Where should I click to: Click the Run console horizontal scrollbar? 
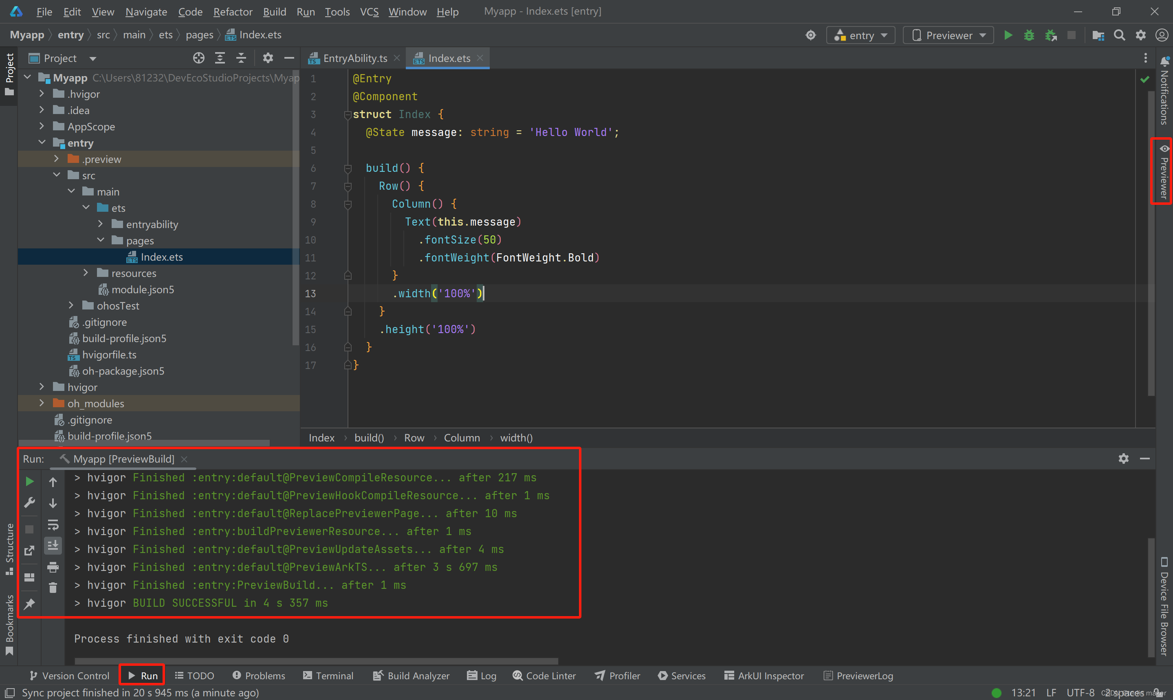(316, 661)
